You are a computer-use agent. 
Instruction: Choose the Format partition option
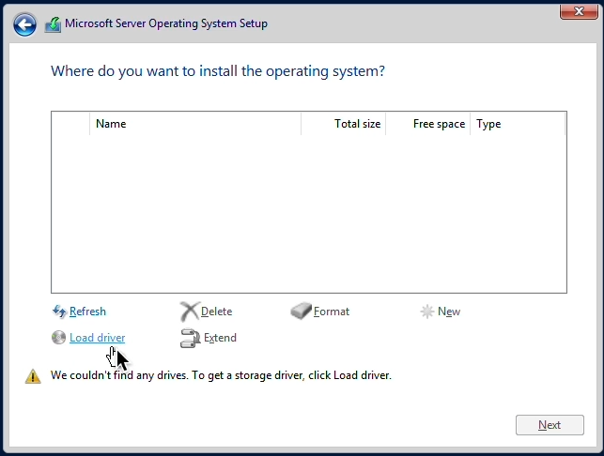[x=332, y=312]
